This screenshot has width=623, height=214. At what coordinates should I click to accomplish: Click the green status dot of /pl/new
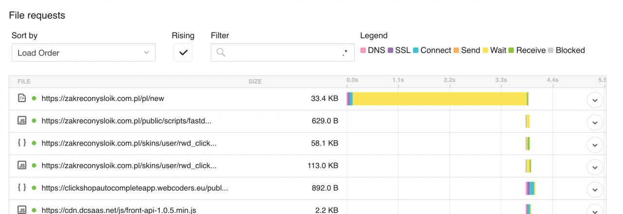[34, 98]
